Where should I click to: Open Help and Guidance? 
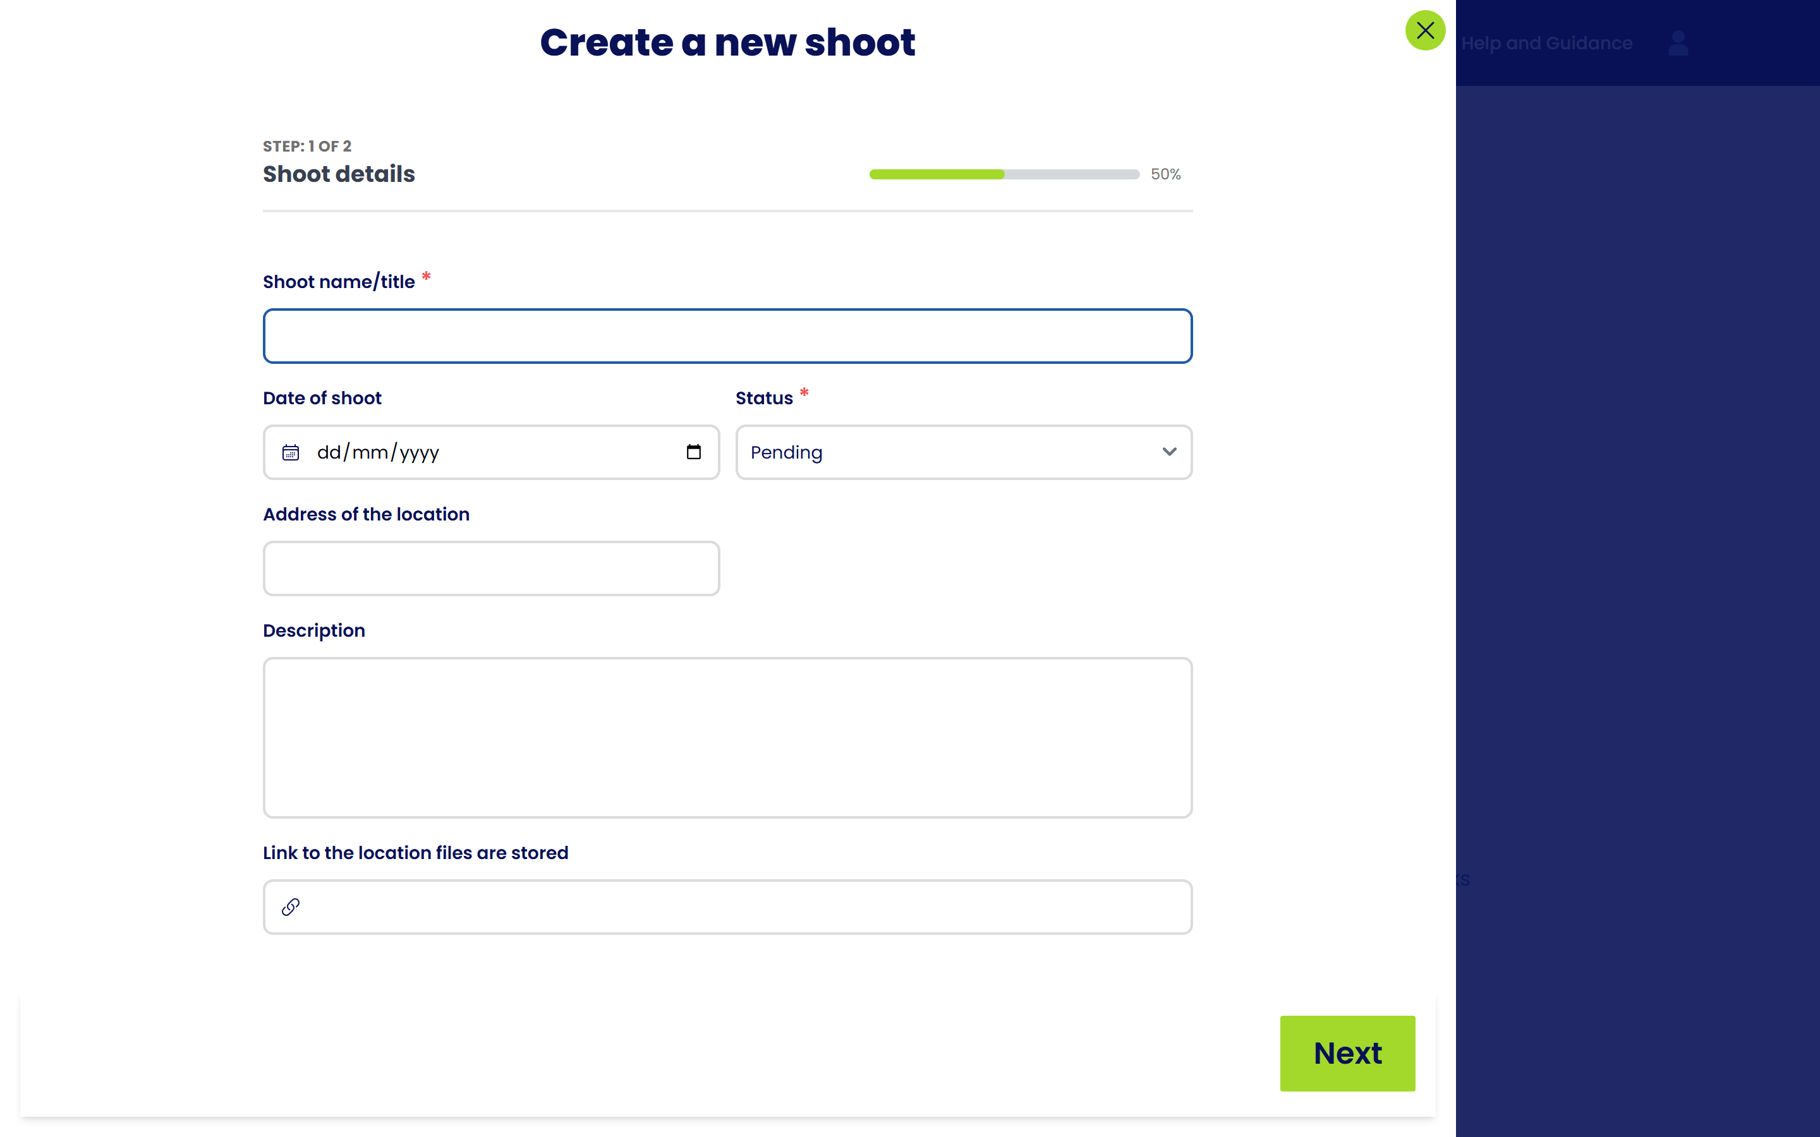[x=1548, y=43]
